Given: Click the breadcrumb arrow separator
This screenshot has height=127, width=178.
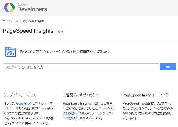Looking at the screenshot, I should [17, 21].
